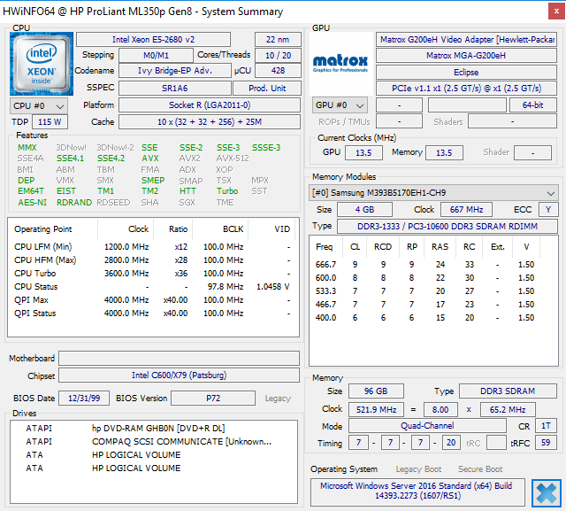Click the Prod. Unit field
This screenshot has width=566, height=511.
pos(267,89)
